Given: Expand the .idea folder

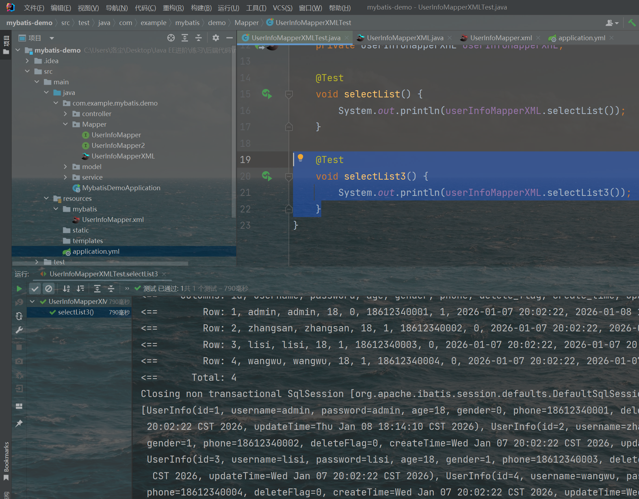Looking at the screenshot, I should tap(28, 61).
